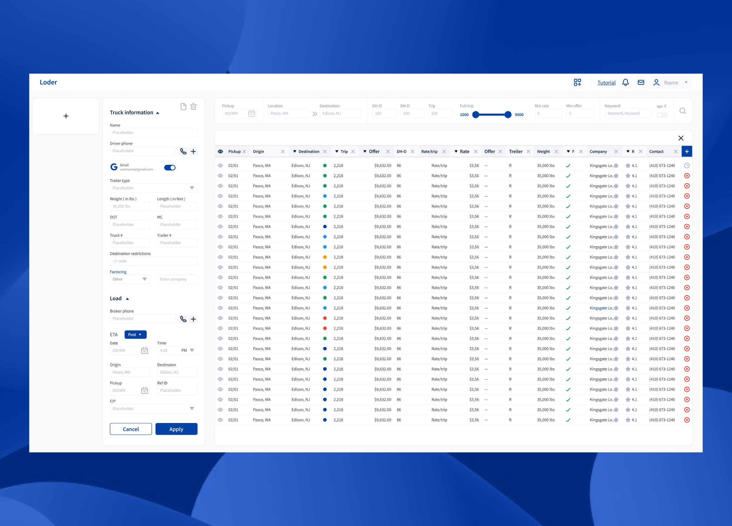Screen dimensions: 732x526
Task: Open the Name account dropdown arrow
Action: (686, 82)
